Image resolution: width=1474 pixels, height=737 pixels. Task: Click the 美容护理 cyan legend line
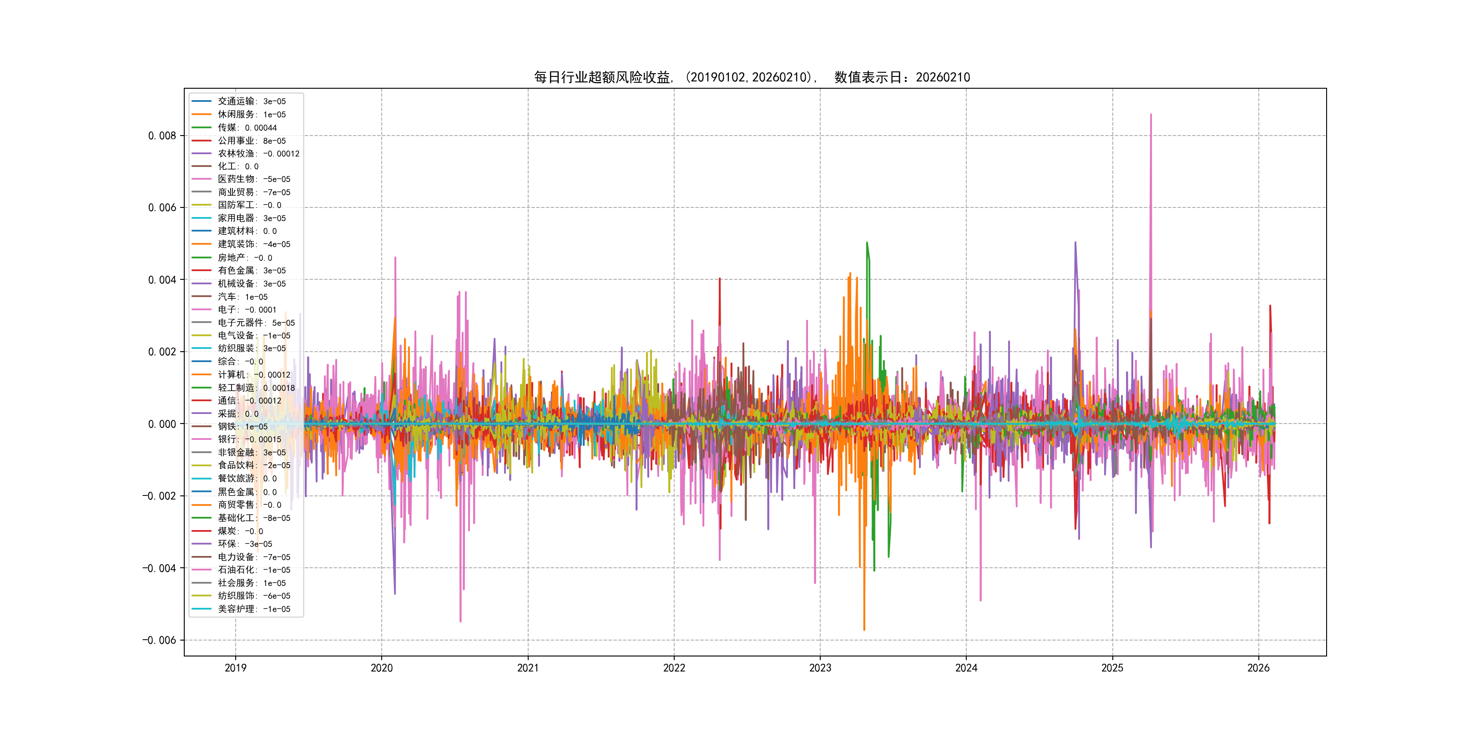point(202,609)
